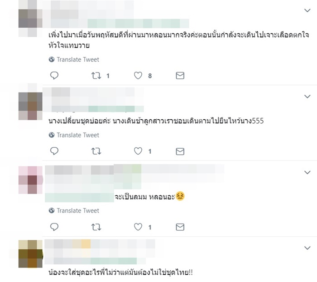Image resolution: width=317 pixels, height=282 pixels.
Task: Reply to the tweet ending in 555
Action: (x=54, y=151)
